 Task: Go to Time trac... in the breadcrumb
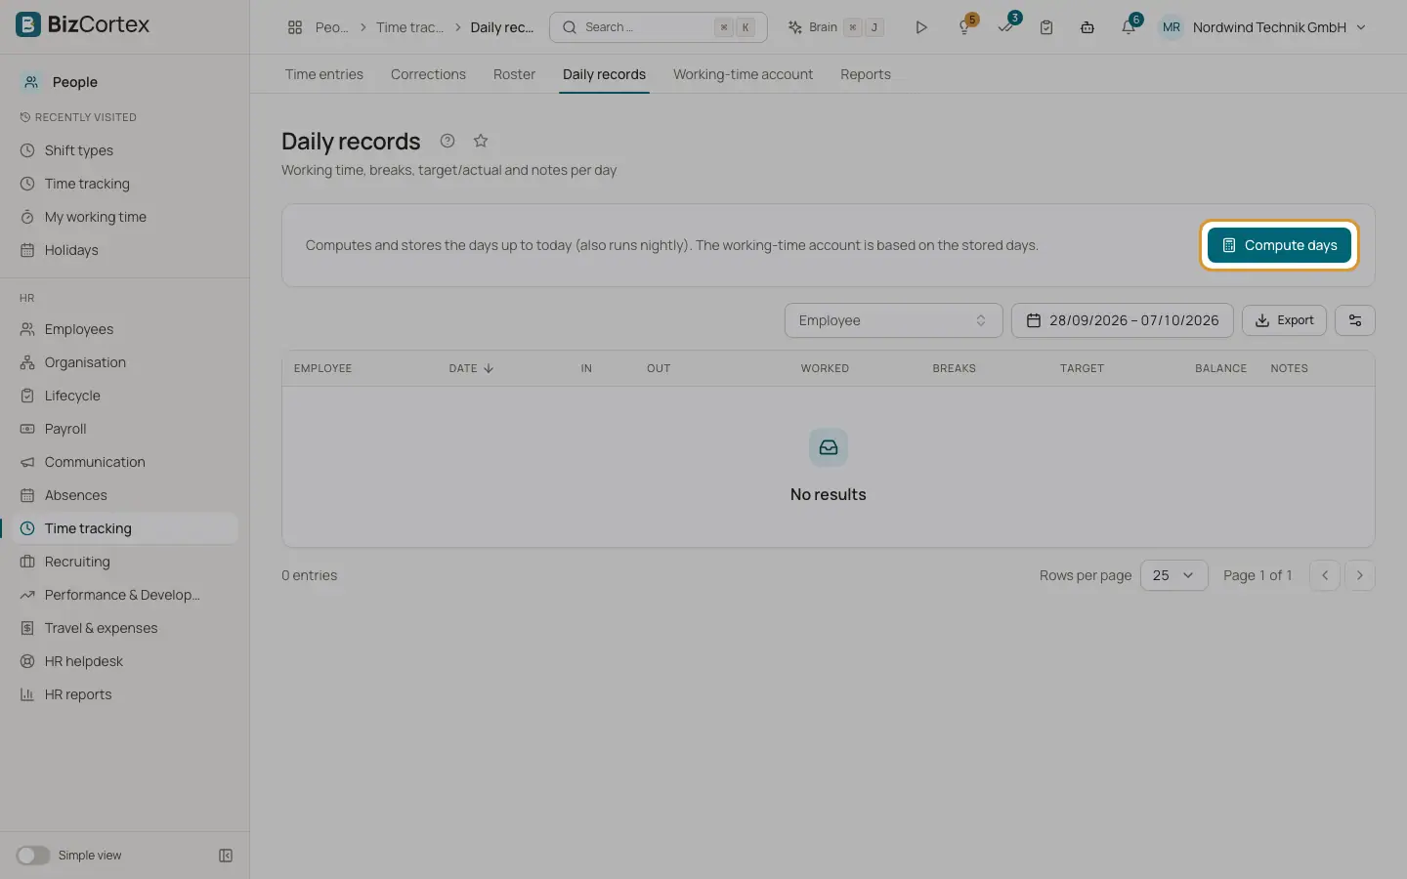(409, 27)
